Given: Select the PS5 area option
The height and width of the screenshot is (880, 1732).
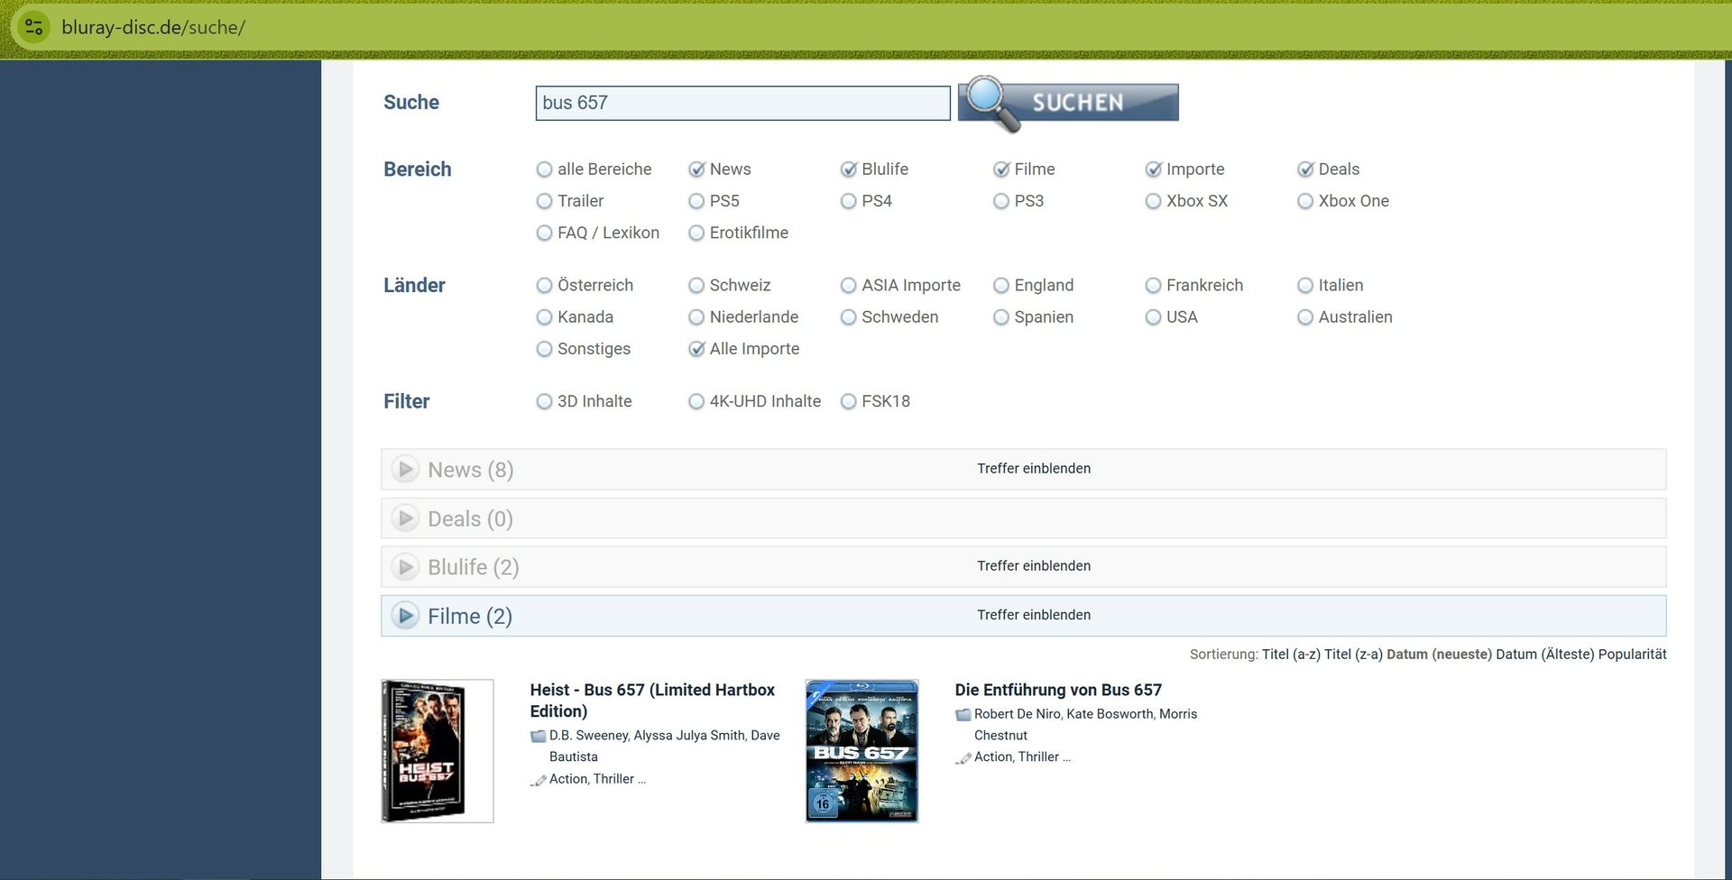Looking at the screenshot, I should point(696,201).
